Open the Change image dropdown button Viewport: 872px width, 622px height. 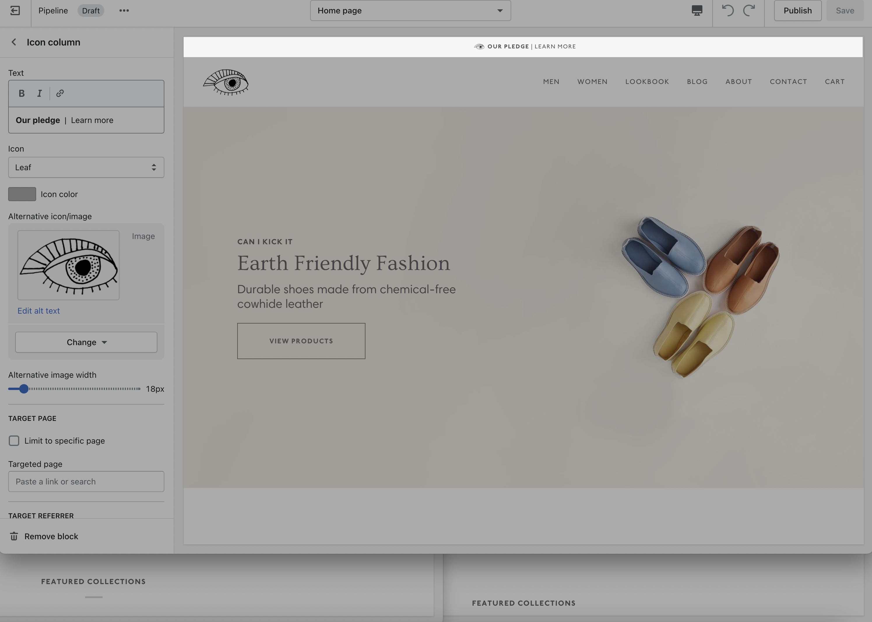[86, 342]
